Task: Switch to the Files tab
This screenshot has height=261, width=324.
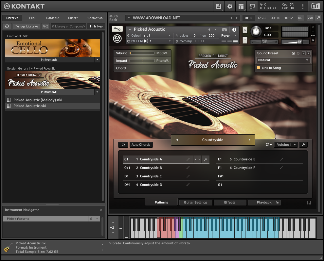Action: (32, 18)
